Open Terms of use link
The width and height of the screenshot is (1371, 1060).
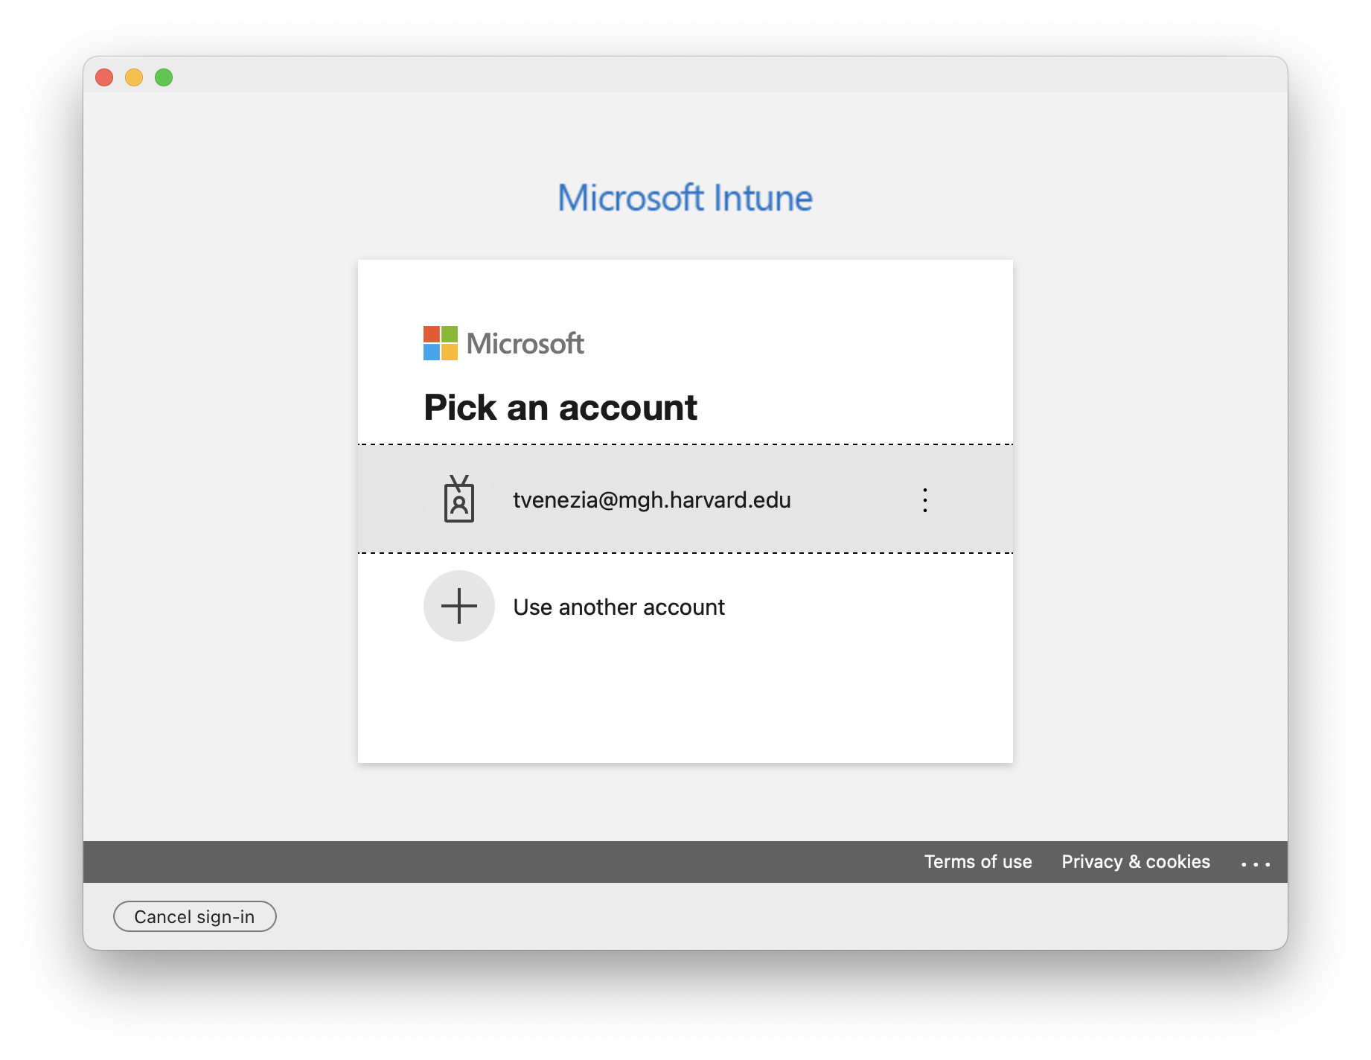[x=978, y=862]
